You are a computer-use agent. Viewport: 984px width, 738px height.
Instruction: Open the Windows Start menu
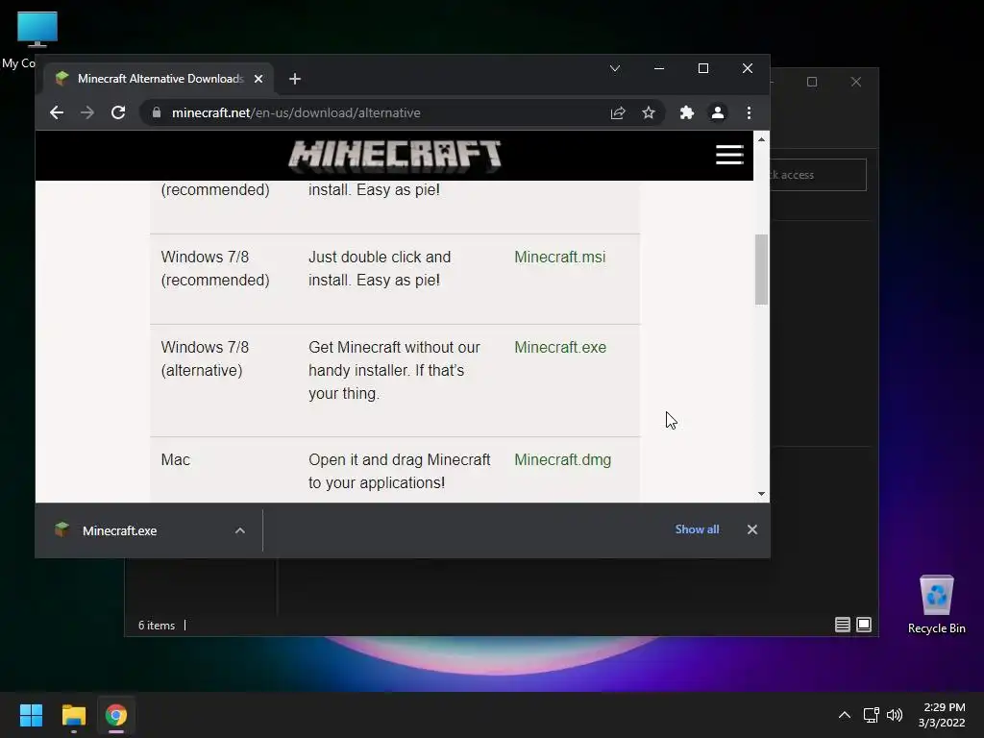click(31, 715)
